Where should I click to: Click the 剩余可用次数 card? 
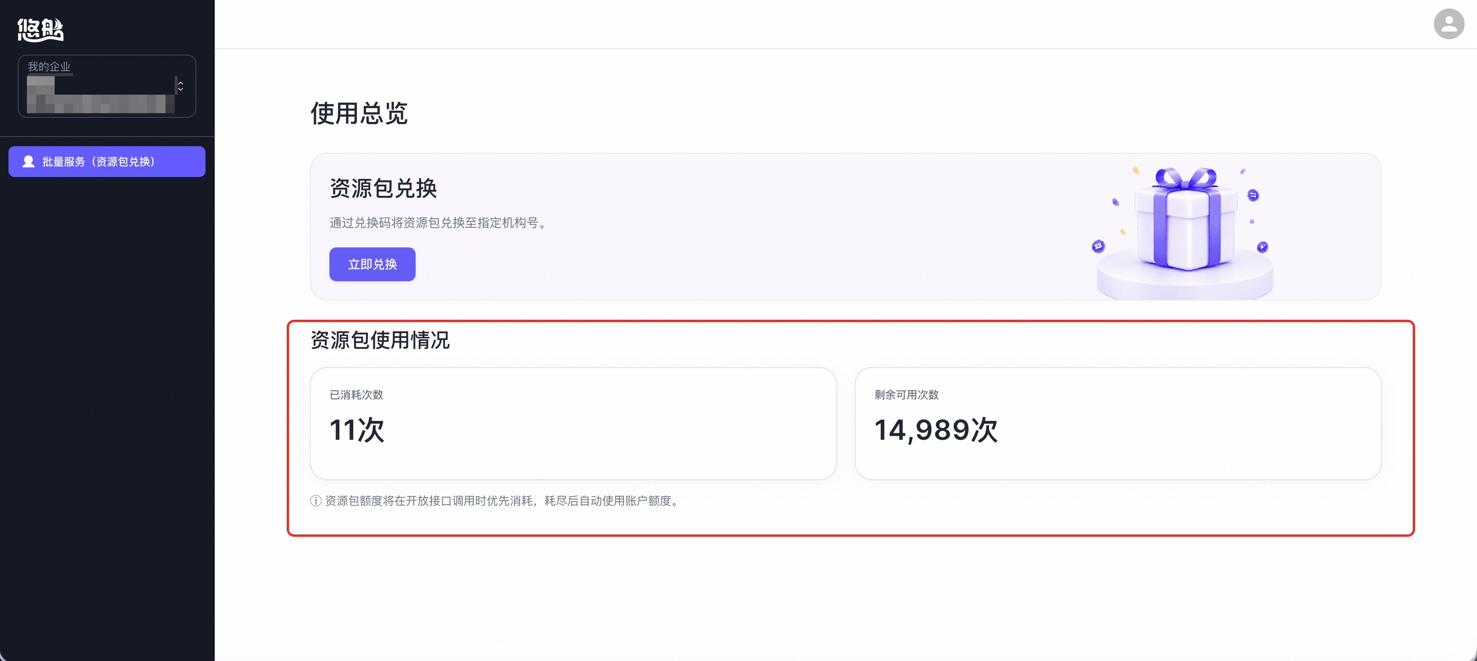pyautogui.click(x=1118, y=424)
